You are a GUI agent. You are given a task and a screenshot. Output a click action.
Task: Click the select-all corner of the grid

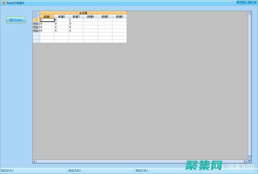[36, 13]
